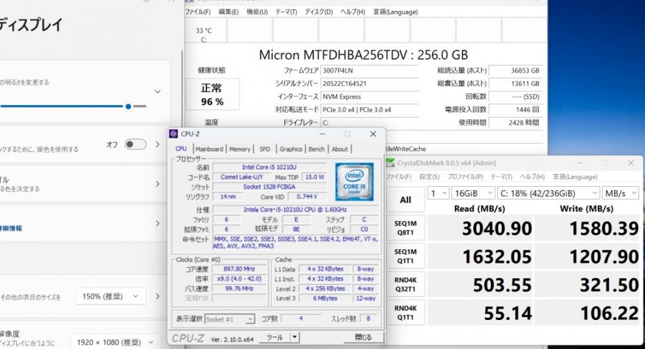This screenshot has height=349, width=645.
Task: Toggle the night light switch off/on
Action: (x=135, y=144)
